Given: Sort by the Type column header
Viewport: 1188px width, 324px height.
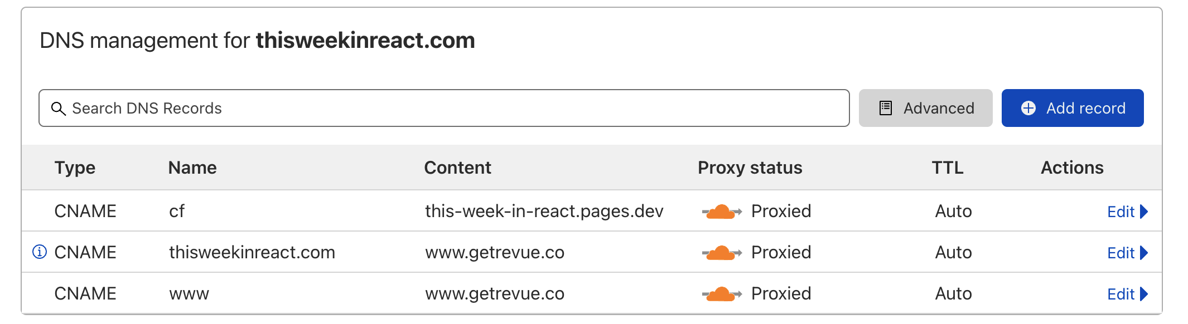Looking at the screenshot, I should 75,168.
